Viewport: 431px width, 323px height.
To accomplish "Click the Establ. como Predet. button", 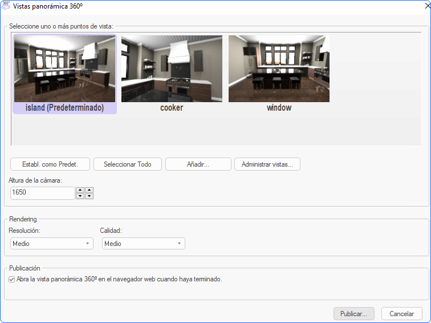I will tap(50, 164).
